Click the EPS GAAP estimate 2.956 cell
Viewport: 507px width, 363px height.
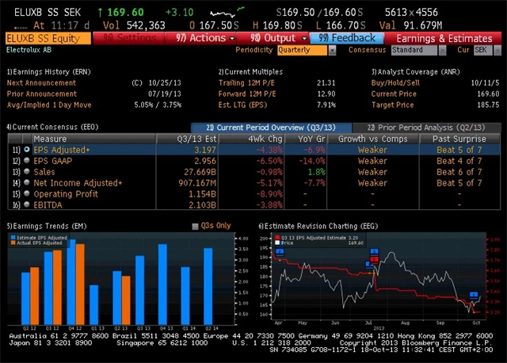205,161
